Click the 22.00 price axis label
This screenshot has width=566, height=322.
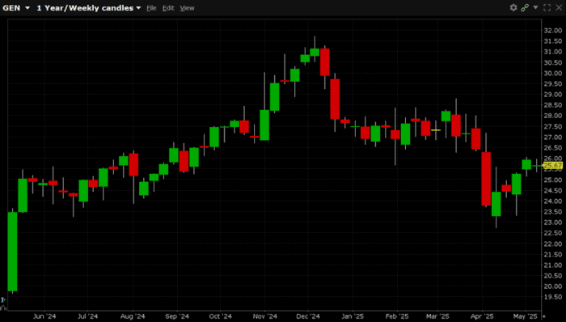[552, 244]
